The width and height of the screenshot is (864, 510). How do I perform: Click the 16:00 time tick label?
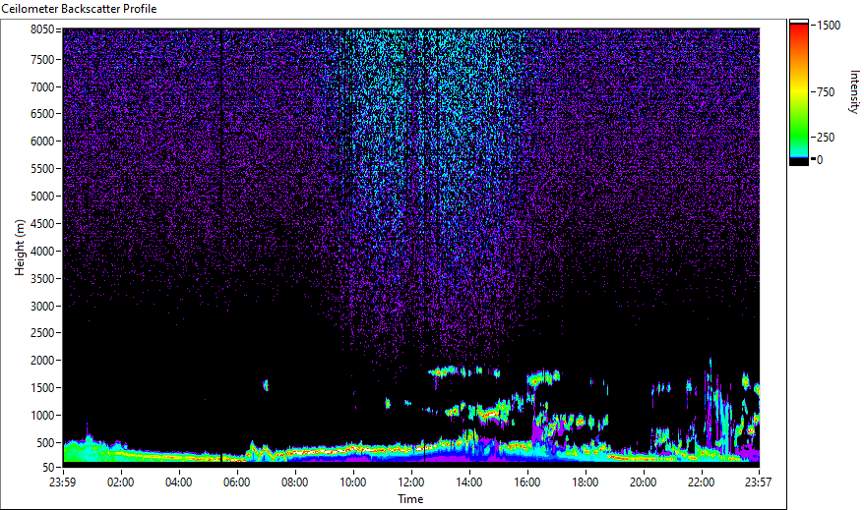coord(527,482)
